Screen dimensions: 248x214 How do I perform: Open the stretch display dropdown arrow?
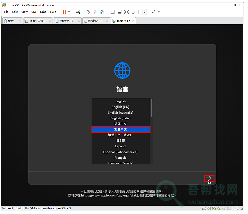pyautogui.click(x=159, y=12)
